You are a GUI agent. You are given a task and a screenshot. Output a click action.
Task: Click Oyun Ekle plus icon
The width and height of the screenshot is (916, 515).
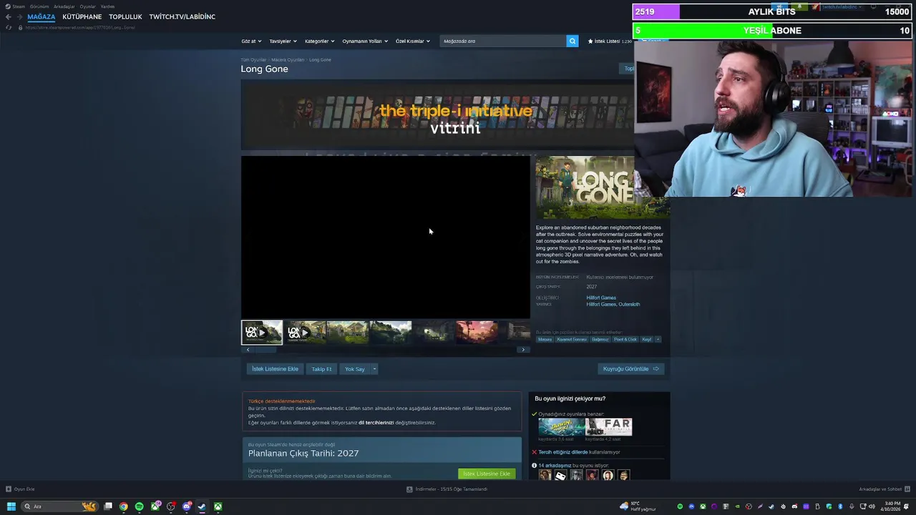point(9,489)
